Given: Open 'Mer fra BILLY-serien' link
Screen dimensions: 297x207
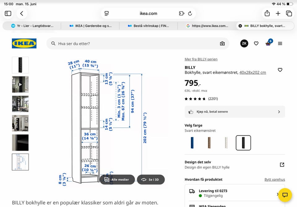Looking at the screenshot, I should click(201, 59).
